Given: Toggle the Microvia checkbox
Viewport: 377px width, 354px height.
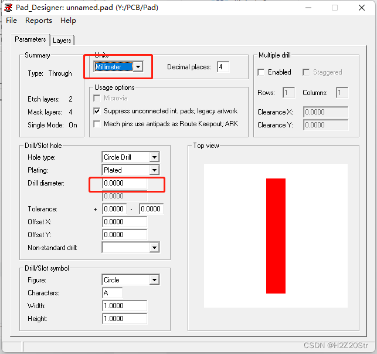Looking at the screenshot, I should (97, 98).
